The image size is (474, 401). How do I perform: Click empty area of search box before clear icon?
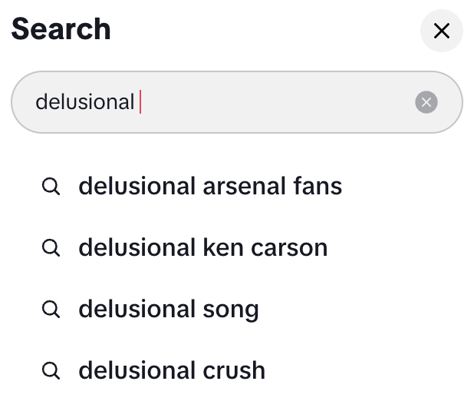point(291,102)
